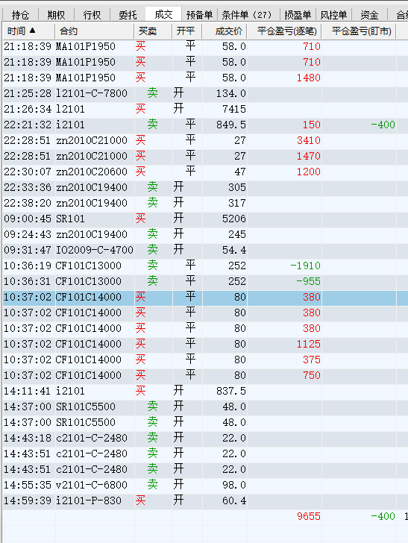408x543 pixels.
Task: Click the 9655 total profit cell
Action: coord(309,516)
